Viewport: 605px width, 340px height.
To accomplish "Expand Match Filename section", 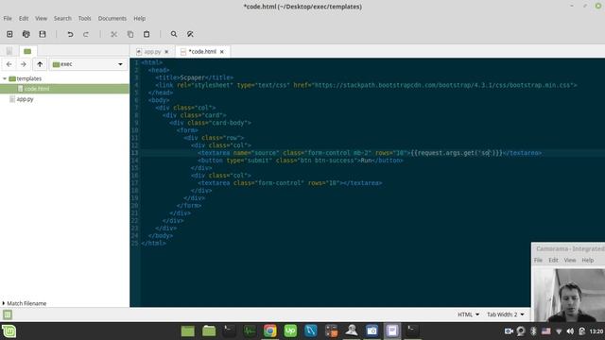I will click(25, 303).
